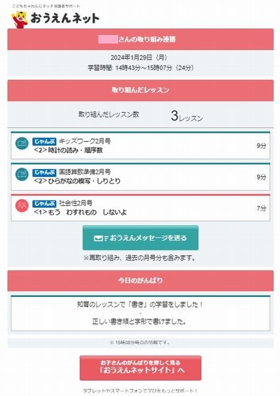280x396 pixels.
Task: Click the 今日のがんばり section header
Action: point(141,280)
